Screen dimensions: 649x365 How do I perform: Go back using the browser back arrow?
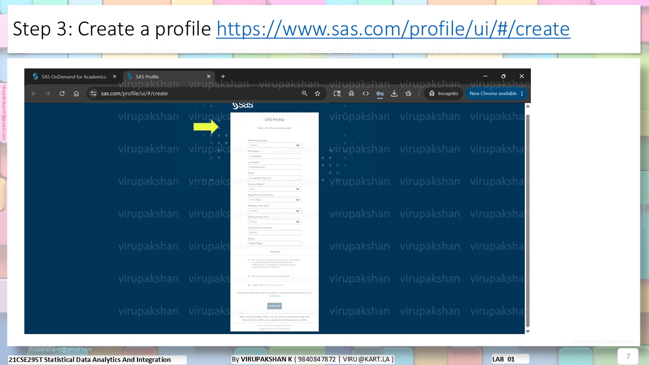(x=33, y=94)
